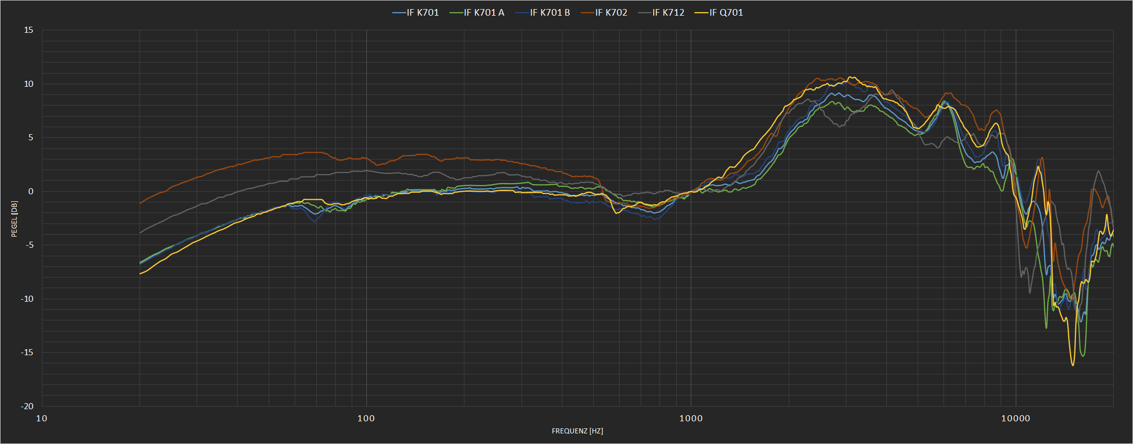Click the light blue K701 legend line marker
The image size is (1133, 444).
399,13
